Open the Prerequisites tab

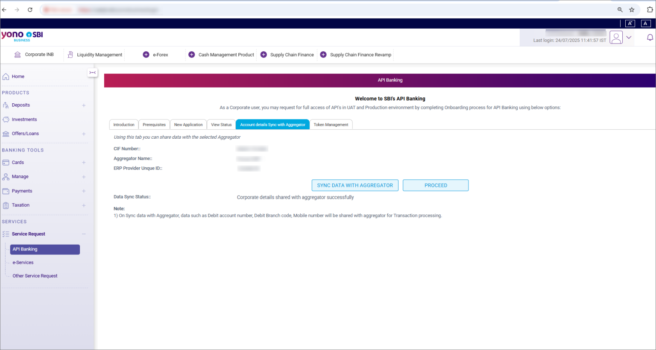pyautogui.click(x=154, y=124)
